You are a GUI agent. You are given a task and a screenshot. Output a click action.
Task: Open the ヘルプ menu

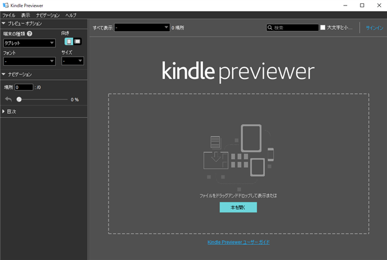click(71, 15)
